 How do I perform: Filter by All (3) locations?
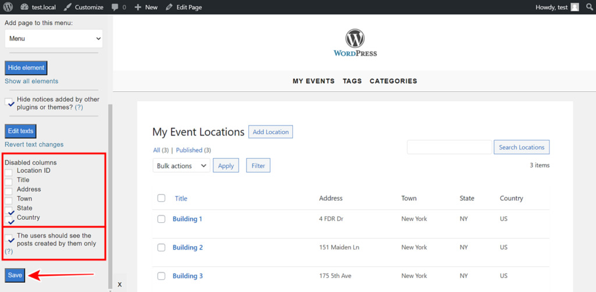161,150
